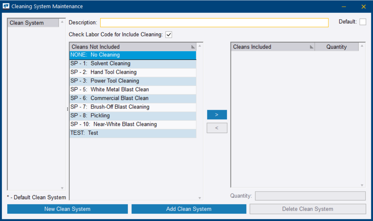Uncheck Check Labor Code for Include Cleaning

pos(169,34)
